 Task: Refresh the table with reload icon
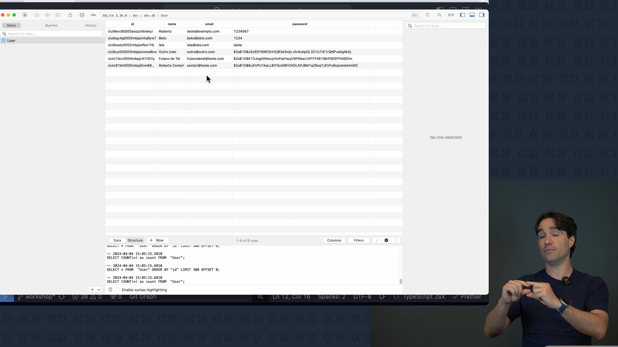427,15
